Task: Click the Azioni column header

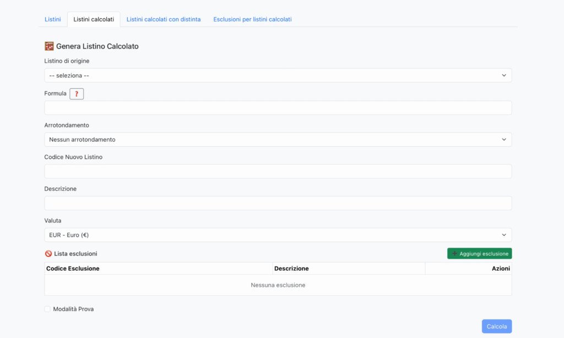Action: [501, 269]
